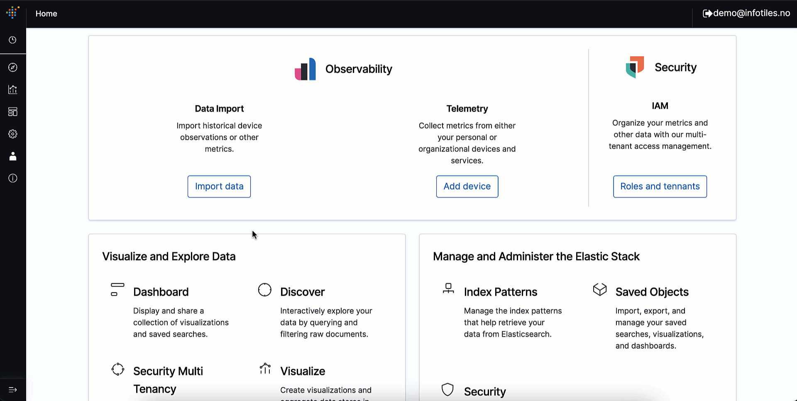
Task: Open the Discover link
Action: [x=303, y=292]
